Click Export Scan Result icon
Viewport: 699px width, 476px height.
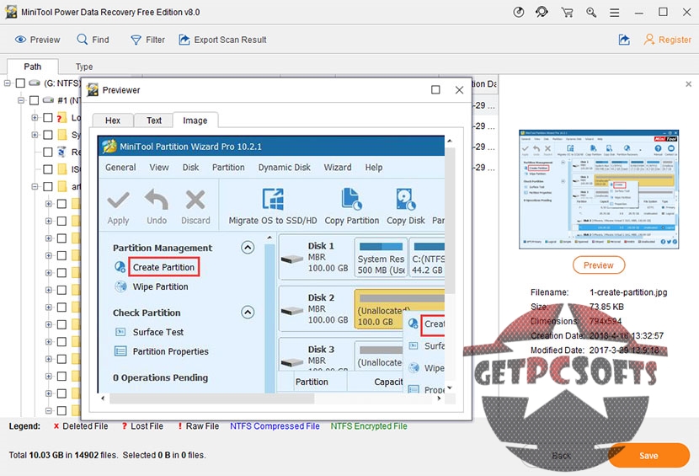pyautogui.click(x=184, y=40)
